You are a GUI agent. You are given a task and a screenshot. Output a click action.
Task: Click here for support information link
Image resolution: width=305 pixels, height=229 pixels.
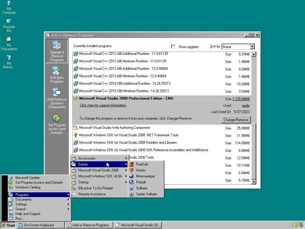(103, 105)
